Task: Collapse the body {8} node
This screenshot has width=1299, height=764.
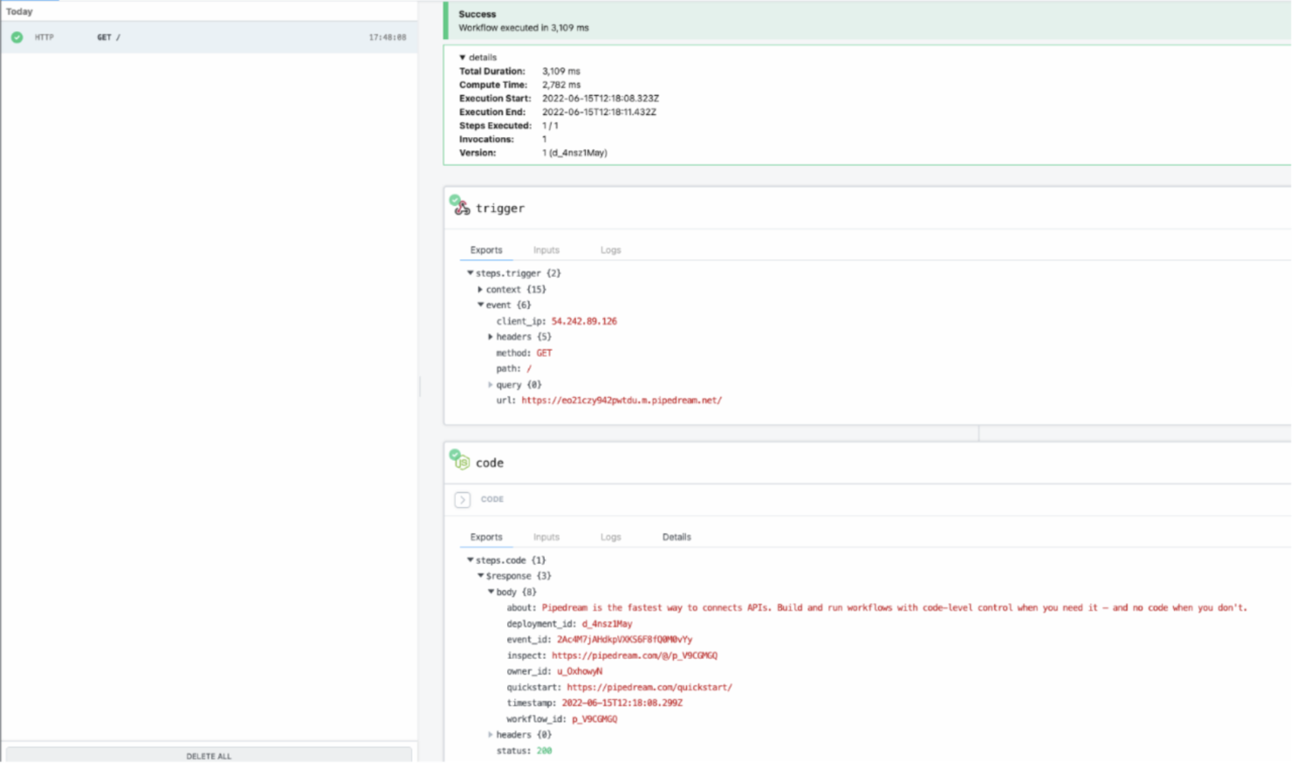Action: pyautogui.click(x=491, y=592)
